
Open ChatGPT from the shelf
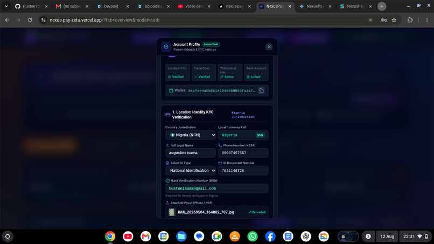[306, 236]
